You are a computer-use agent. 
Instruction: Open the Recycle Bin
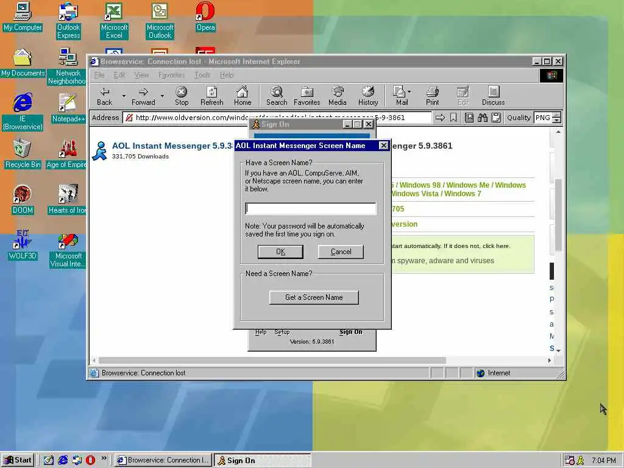23,154
